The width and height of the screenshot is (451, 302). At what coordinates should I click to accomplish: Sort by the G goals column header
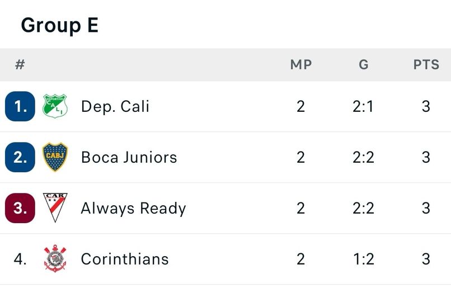coord(363,65)
